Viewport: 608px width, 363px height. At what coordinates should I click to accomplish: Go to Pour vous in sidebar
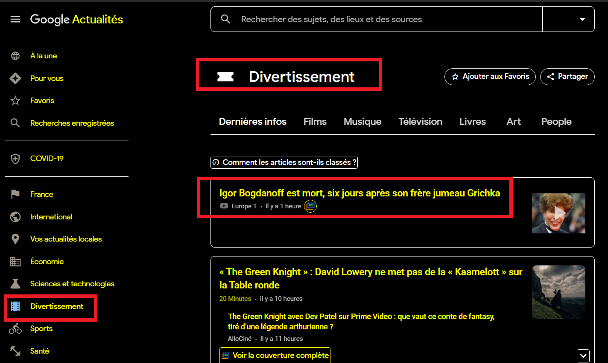point(47,78)
